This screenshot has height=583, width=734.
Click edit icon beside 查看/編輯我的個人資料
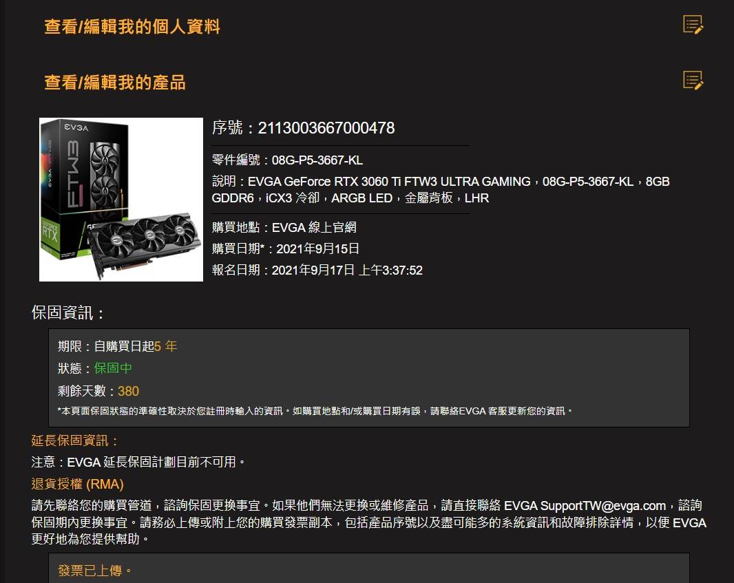point(693,25)
